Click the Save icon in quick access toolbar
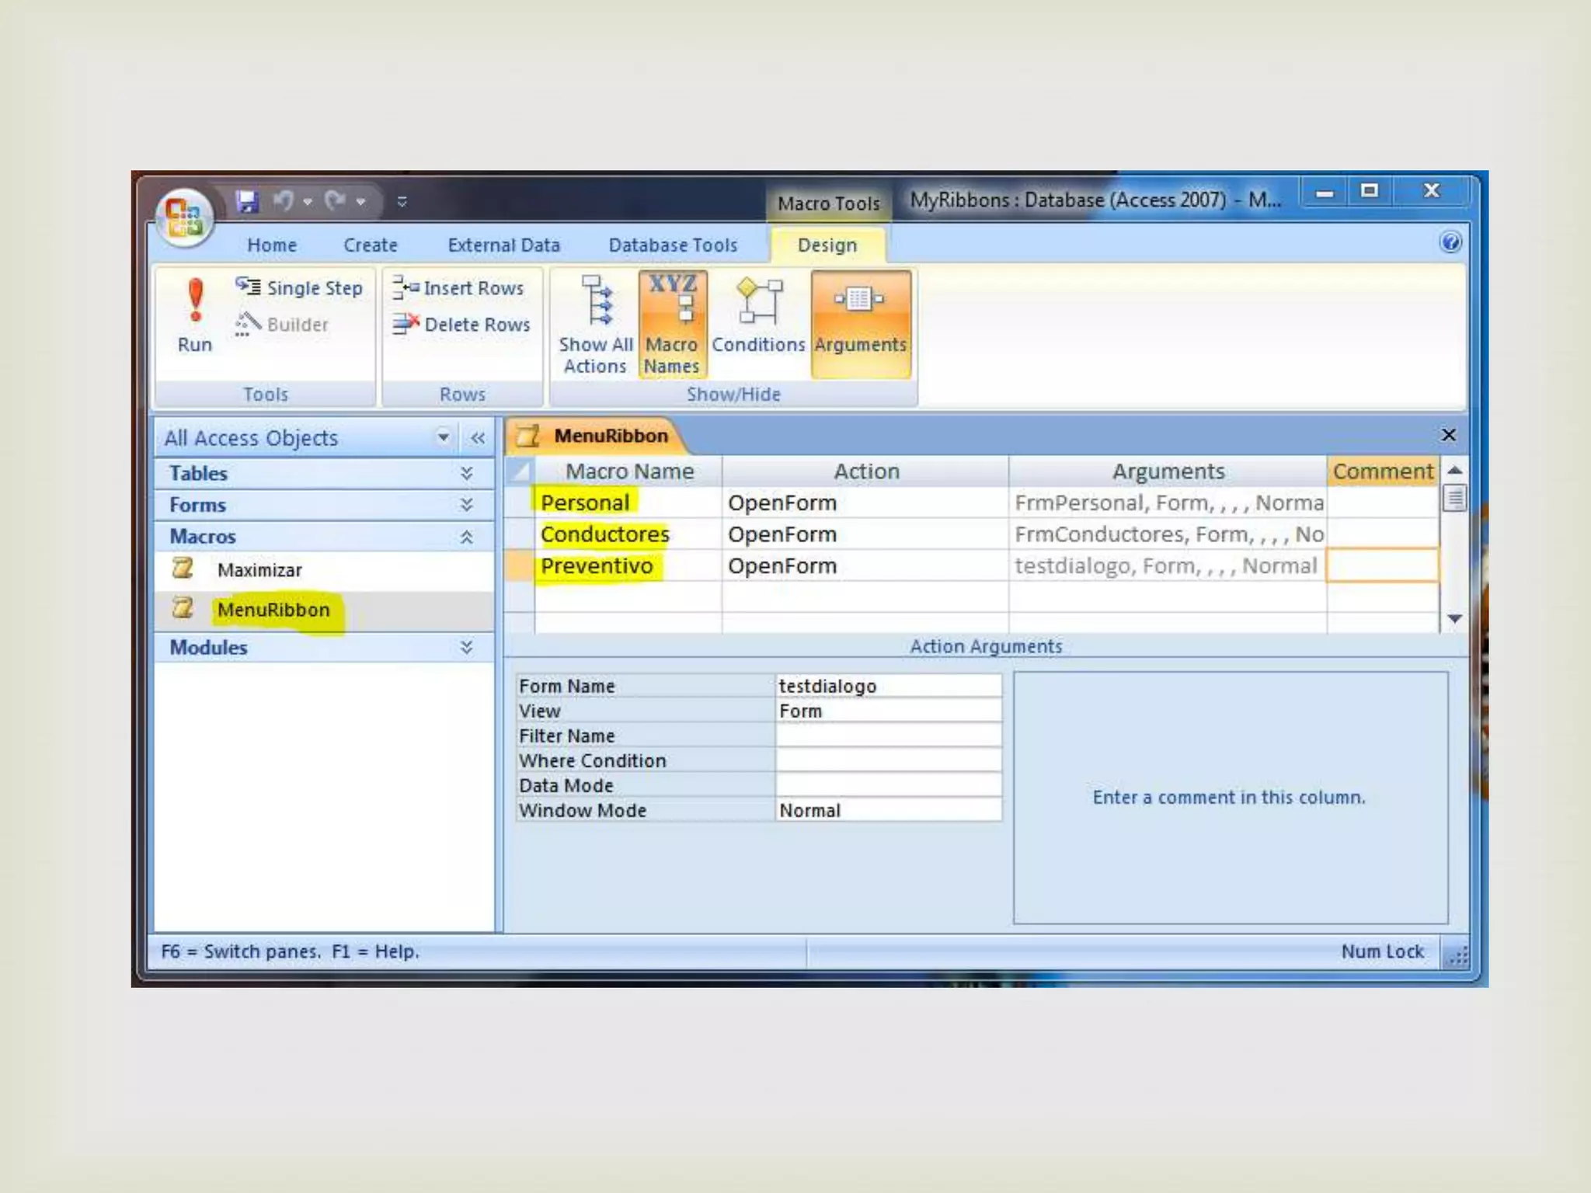Viewport: 1591px width, 1193px height. (x=247, y=201)
